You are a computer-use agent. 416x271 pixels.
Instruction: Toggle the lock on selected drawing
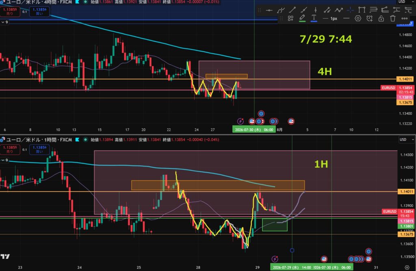click(x=381, y=18)
